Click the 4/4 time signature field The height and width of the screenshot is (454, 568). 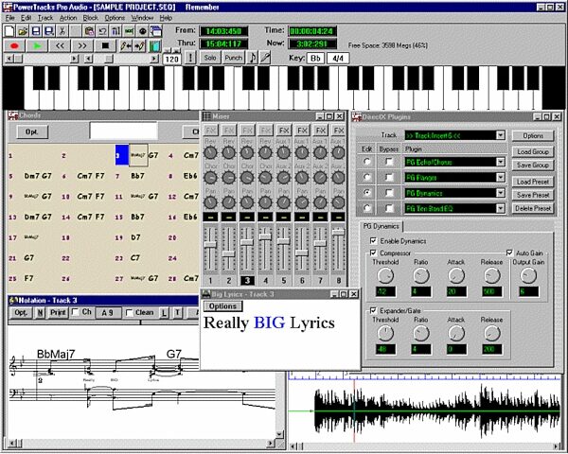point(338,59)
